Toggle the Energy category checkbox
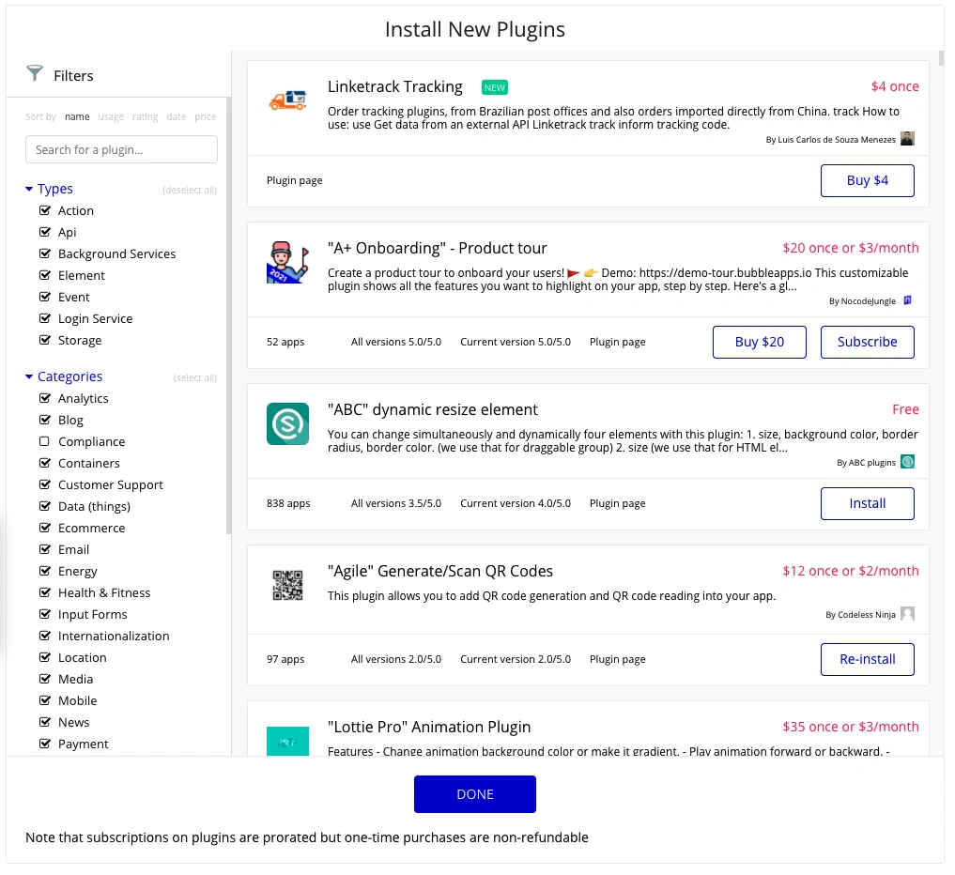 tap(44, 571)
